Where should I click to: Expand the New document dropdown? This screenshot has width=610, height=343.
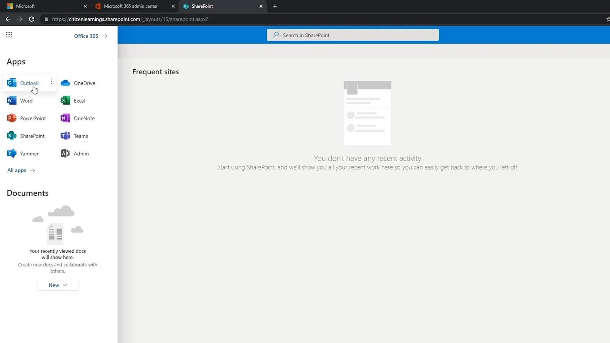point(58,285)
